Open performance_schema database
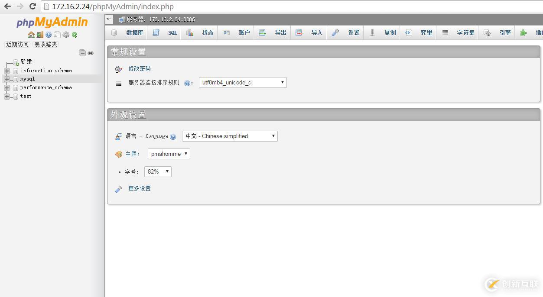The height and width of the screenshot is (297, 543). [46, 87]
